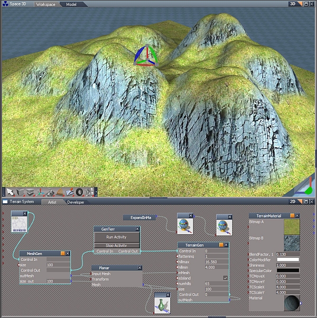Click the orange curved-stripes surface tool icon
This screenshot has width=317, height=318.
(60, 192)
